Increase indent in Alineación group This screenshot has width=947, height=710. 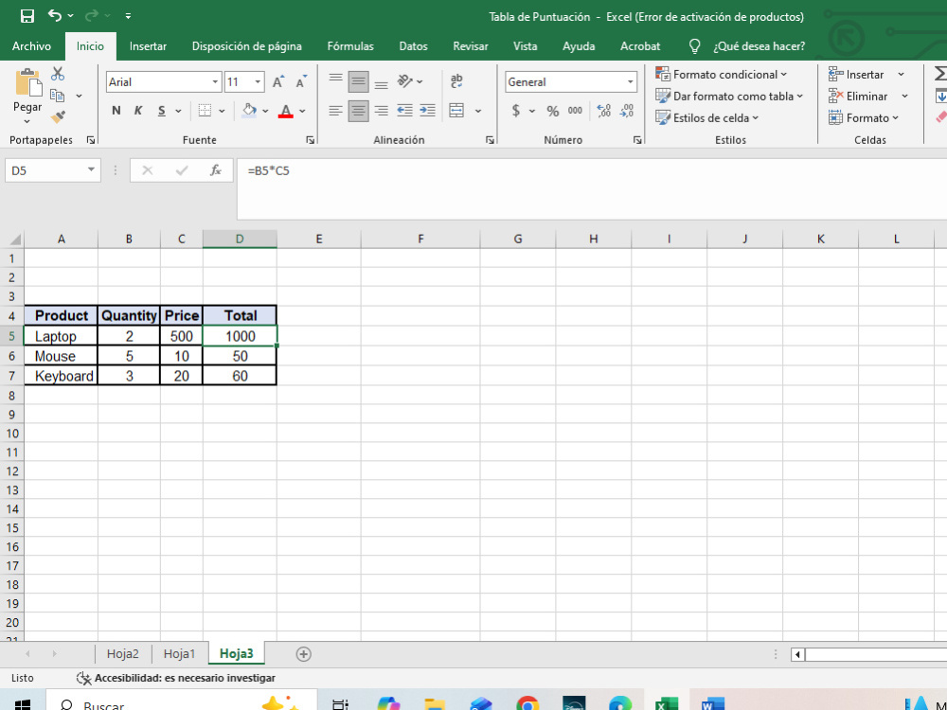(428, 111)
